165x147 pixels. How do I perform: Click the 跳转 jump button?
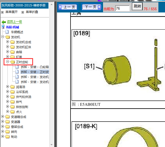point(137,6)
